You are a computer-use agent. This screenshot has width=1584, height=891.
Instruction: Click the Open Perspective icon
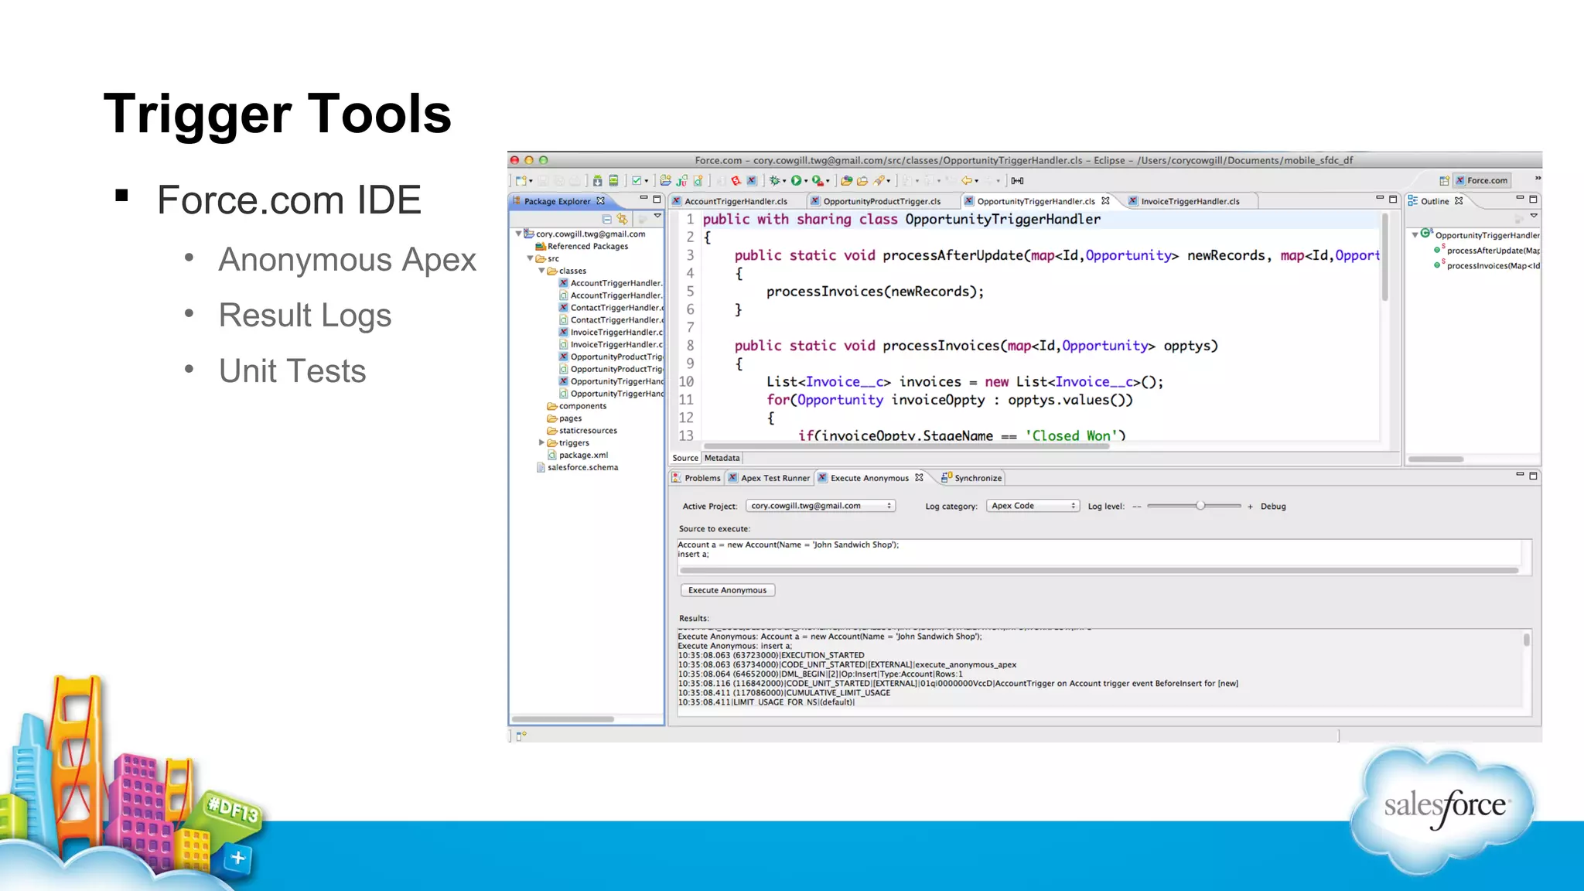(1444, 181)
